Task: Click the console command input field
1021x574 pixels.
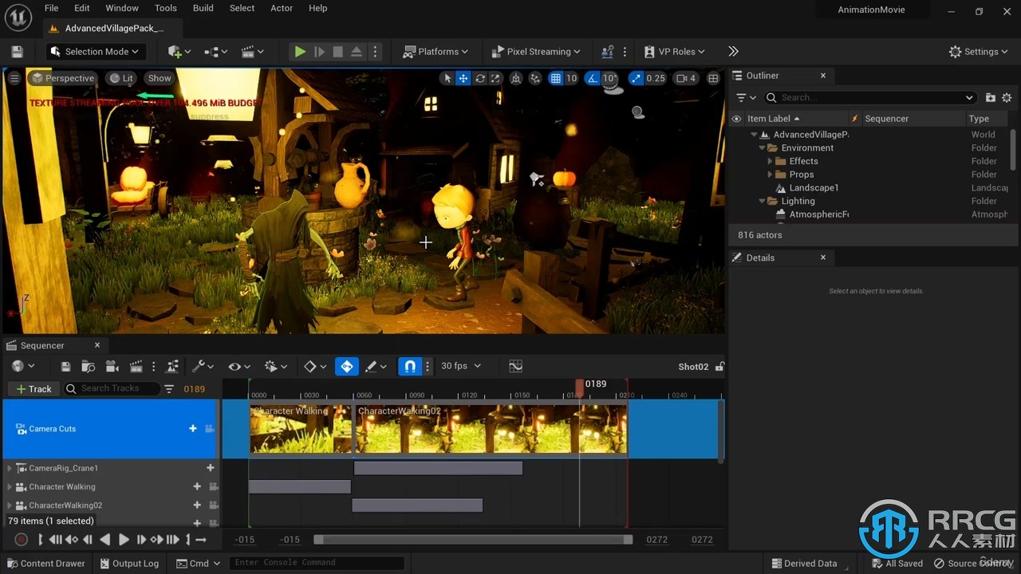Action: (x=317, y=563)
